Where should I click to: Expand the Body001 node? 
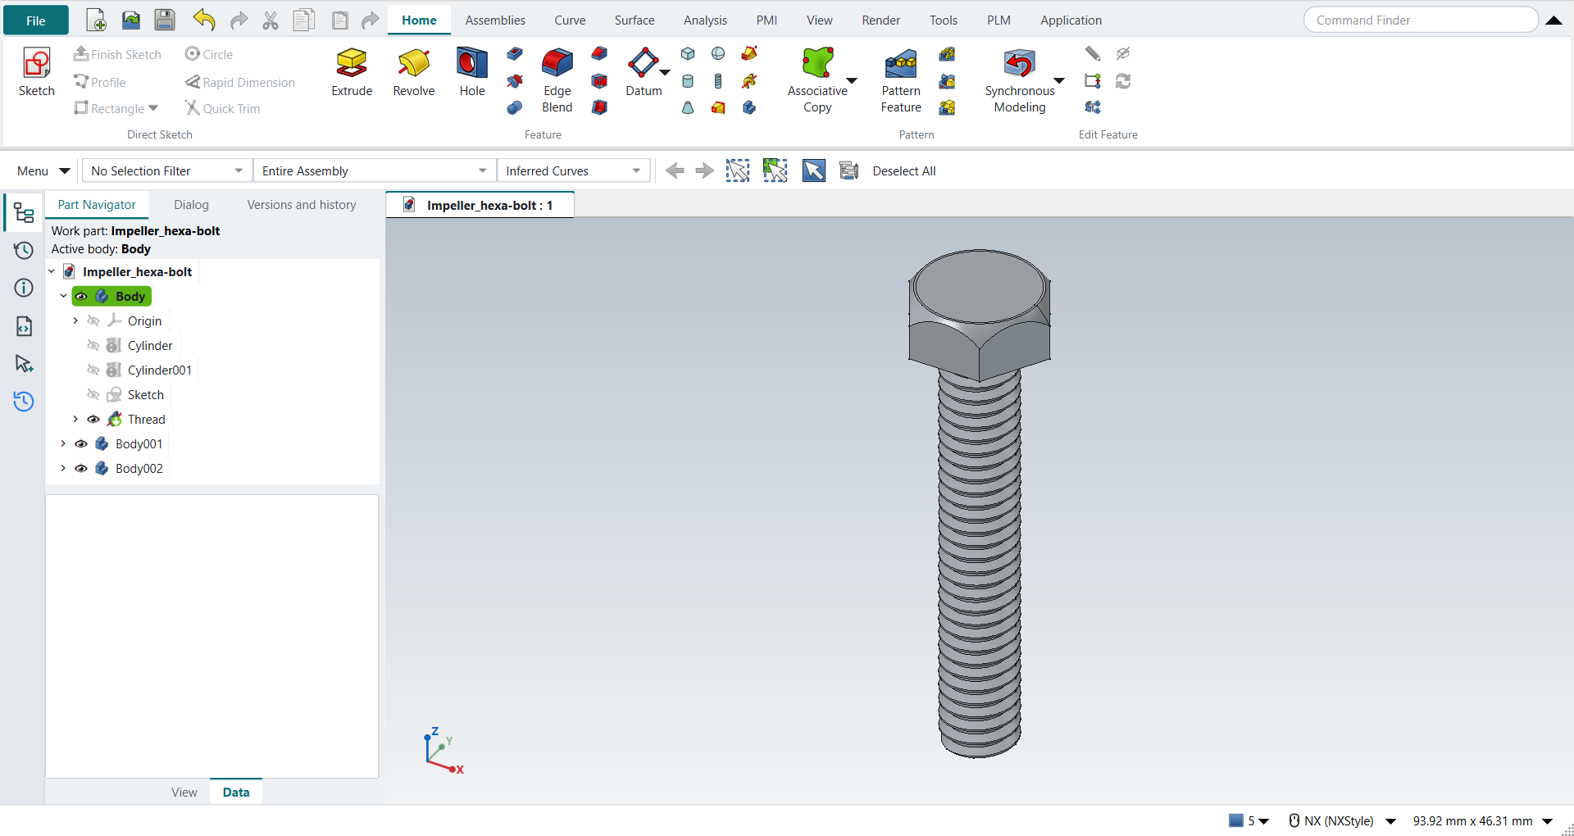pyautogui.click(x=63, y=444)
